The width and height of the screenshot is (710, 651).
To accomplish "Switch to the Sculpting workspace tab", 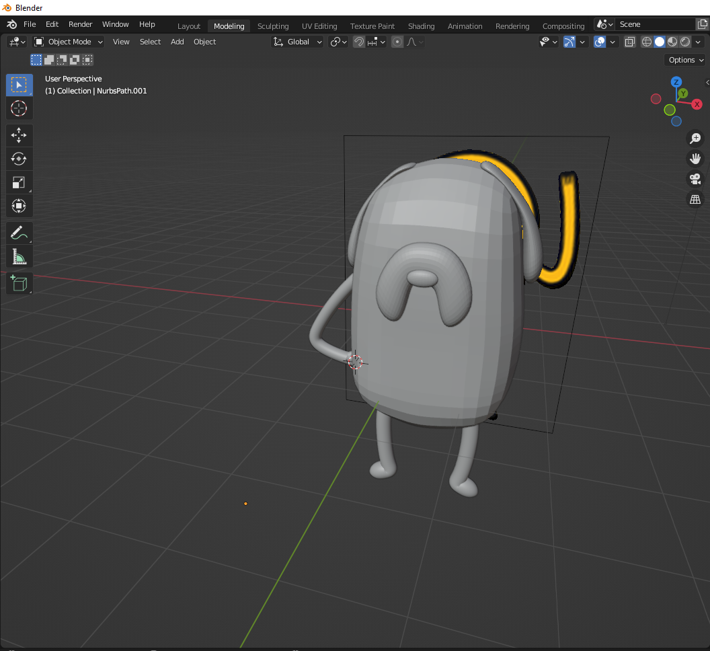I will coord(273,26).
